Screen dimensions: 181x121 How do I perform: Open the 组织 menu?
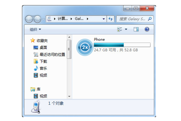click(35, 29)
